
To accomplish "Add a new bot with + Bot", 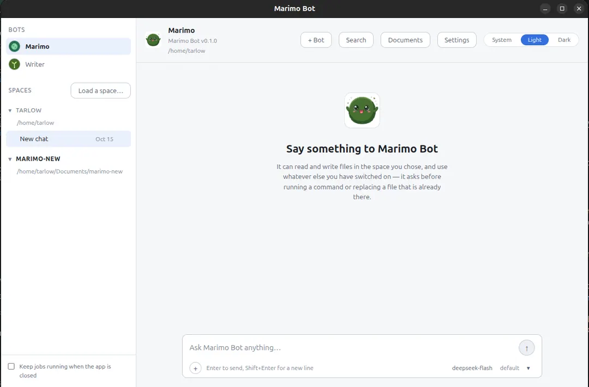I will click(x=316, y=40).
